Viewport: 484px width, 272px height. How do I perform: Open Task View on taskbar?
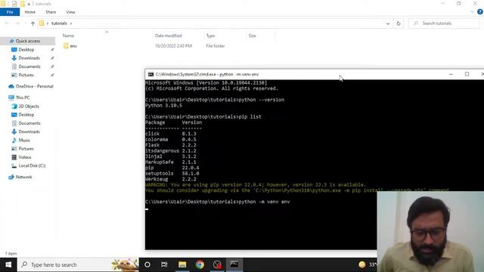(x=164, y=264)
